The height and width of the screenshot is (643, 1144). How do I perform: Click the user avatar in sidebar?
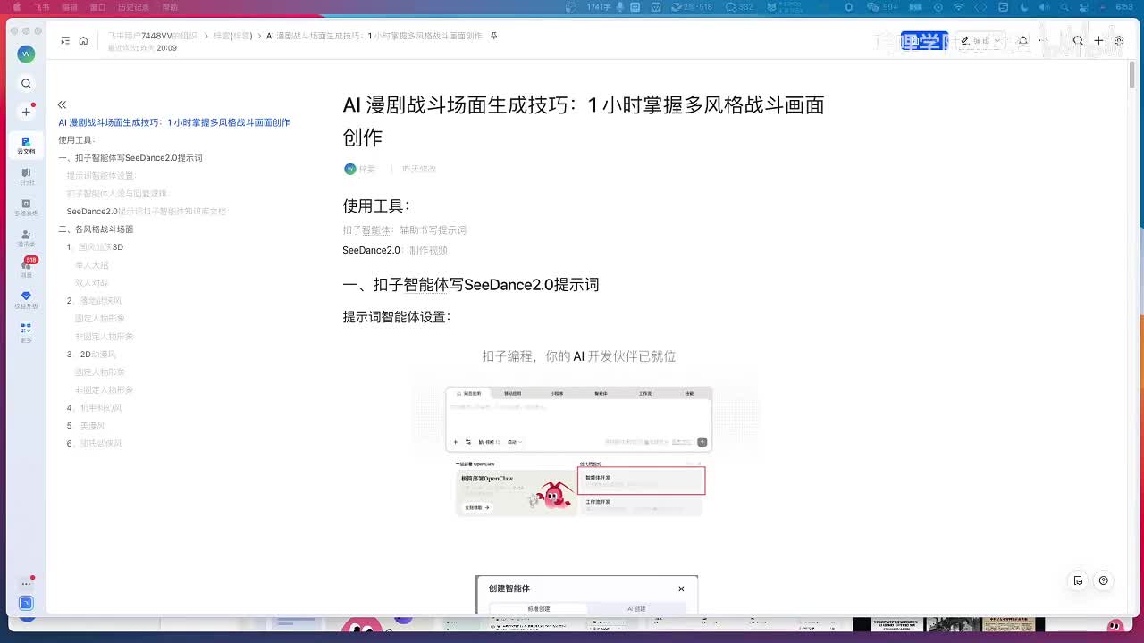tap(26, 54)
